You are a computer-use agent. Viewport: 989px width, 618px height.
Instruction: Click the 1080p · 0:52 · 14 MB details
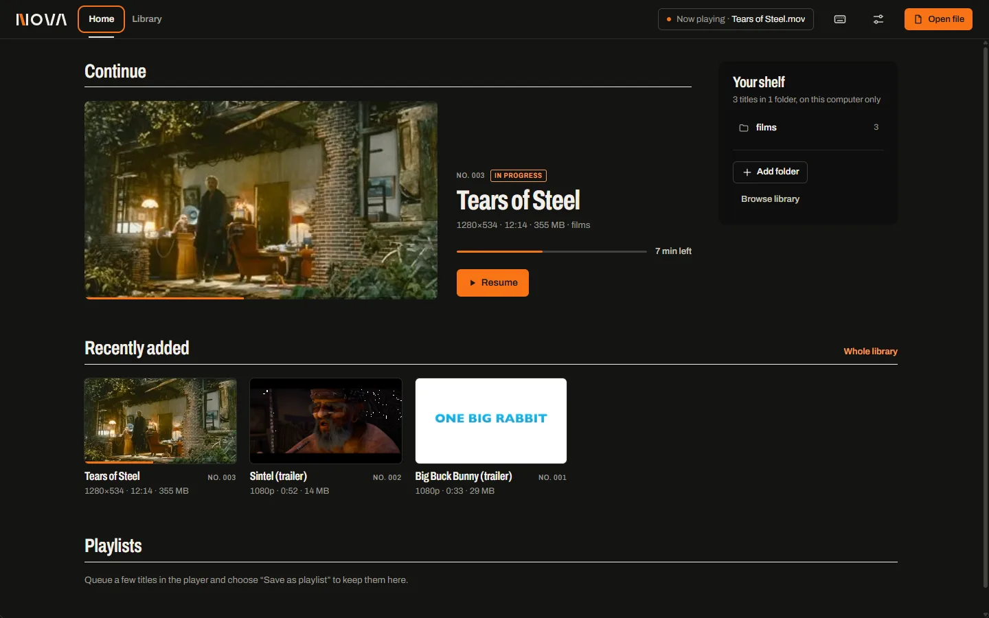289,491
